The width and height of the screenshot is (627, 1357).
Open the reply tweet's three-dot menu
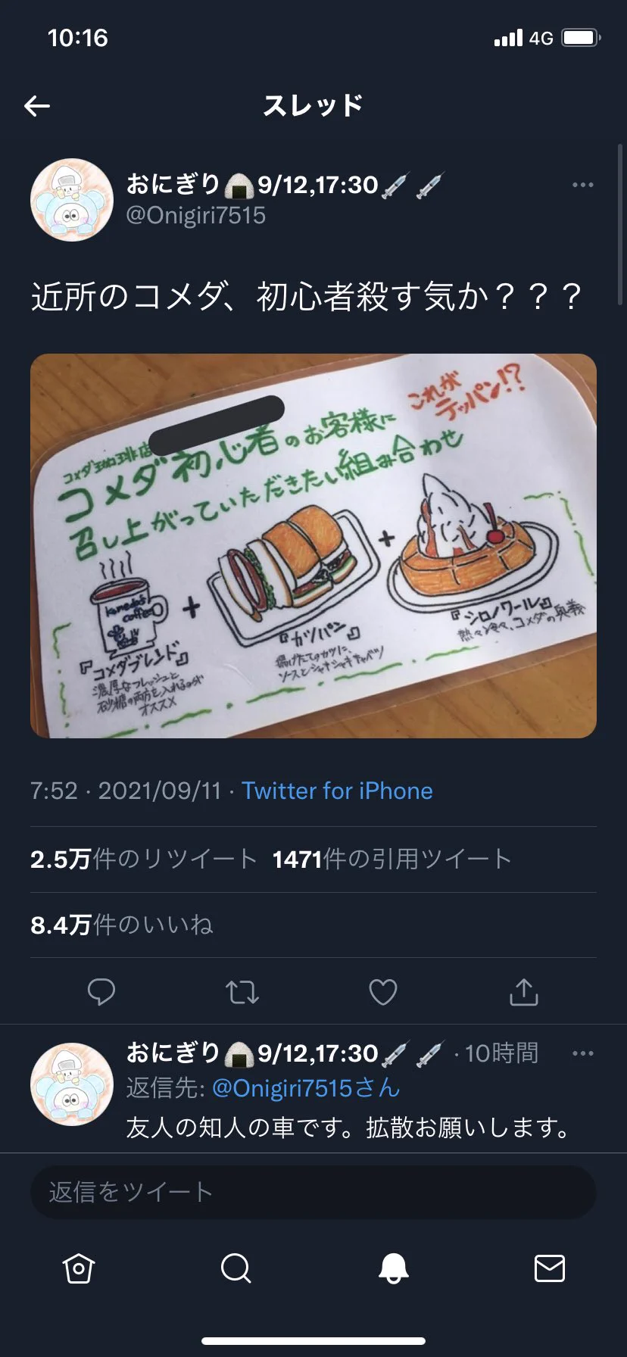(582, 1053)
